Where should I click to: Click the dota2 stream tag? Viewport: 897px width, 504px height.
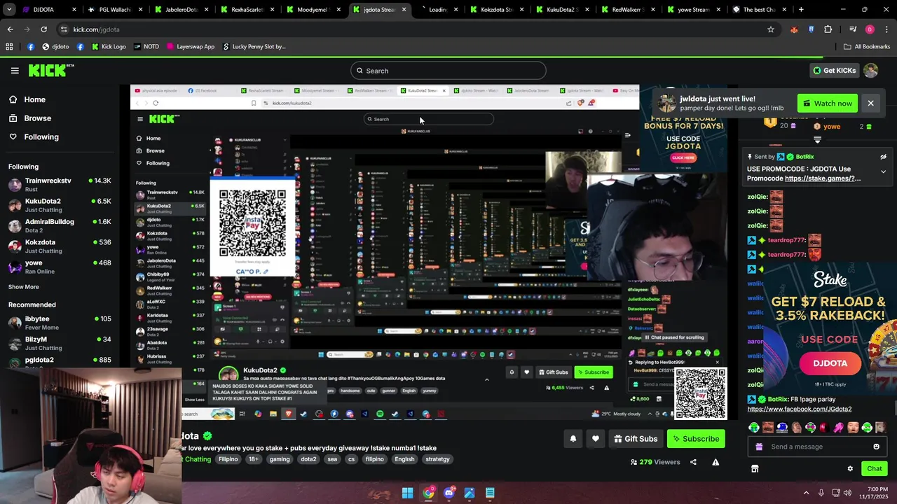[308, 459]
